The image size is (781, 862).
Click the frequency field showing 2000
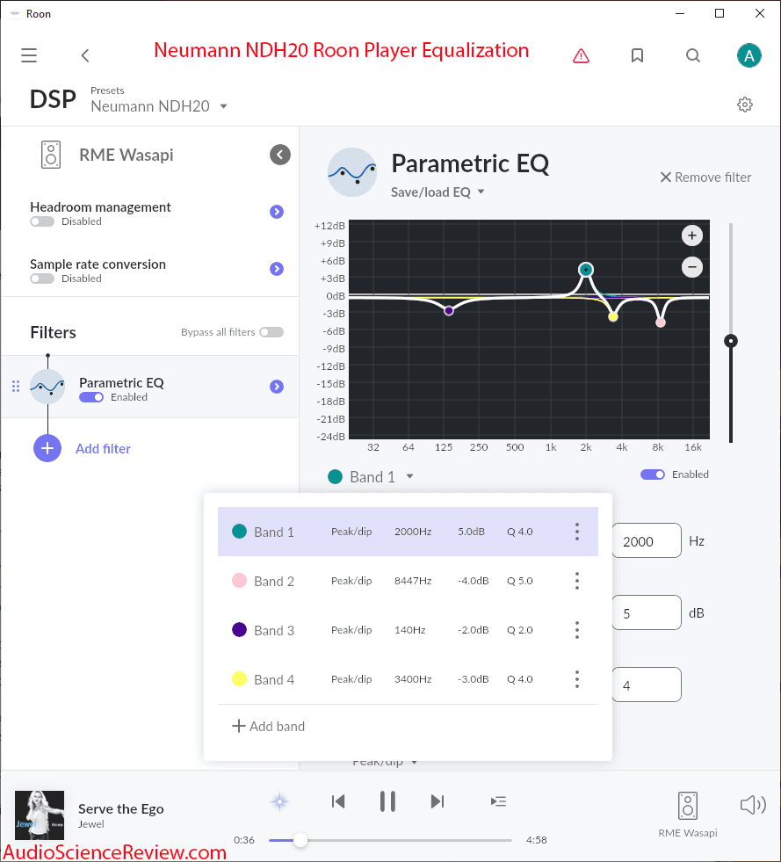647,541
